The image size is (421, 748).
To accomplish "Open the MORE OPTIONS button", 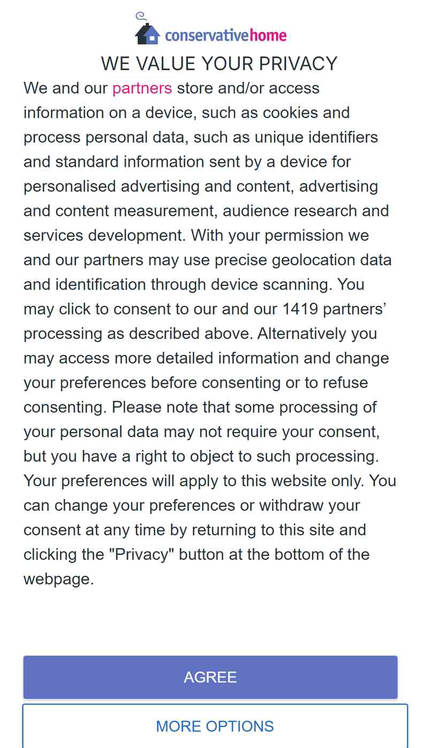I will pos(215,726).
